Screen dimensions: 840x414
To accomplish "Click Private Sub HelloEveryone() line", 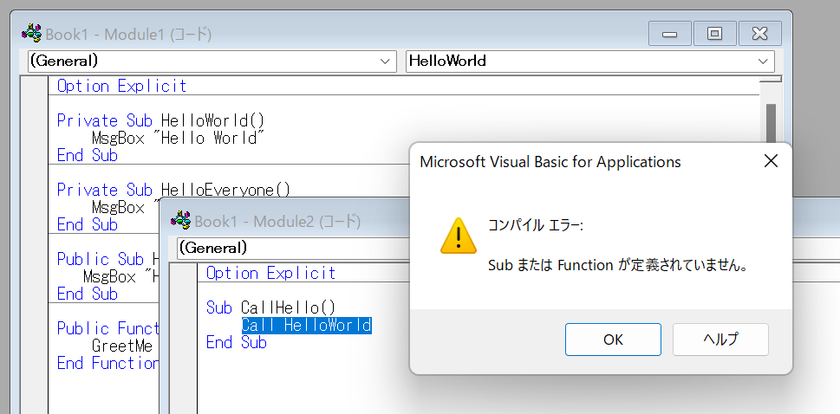I will point(173,190).
